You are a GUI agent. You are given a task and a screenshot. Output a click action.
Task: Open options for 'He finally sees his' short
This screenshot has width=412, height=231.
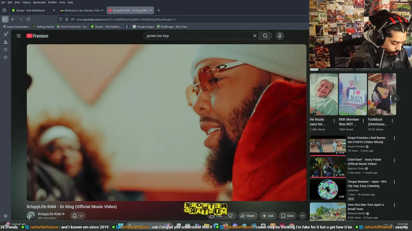tap(334, 121)
